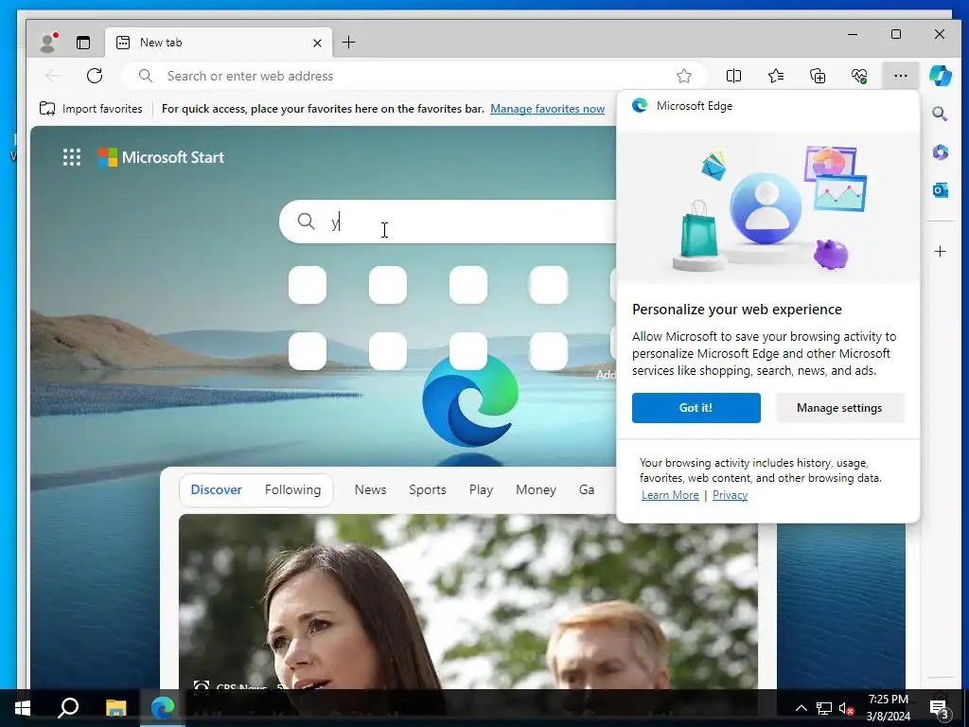Open the Learn More link
Image resolution: width=969 pixels, height=727 pixels.
tap(670, 495)
